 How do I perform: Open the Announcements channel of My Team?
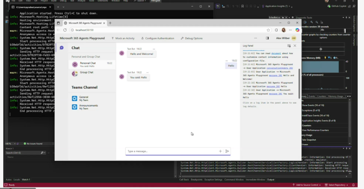92,107
